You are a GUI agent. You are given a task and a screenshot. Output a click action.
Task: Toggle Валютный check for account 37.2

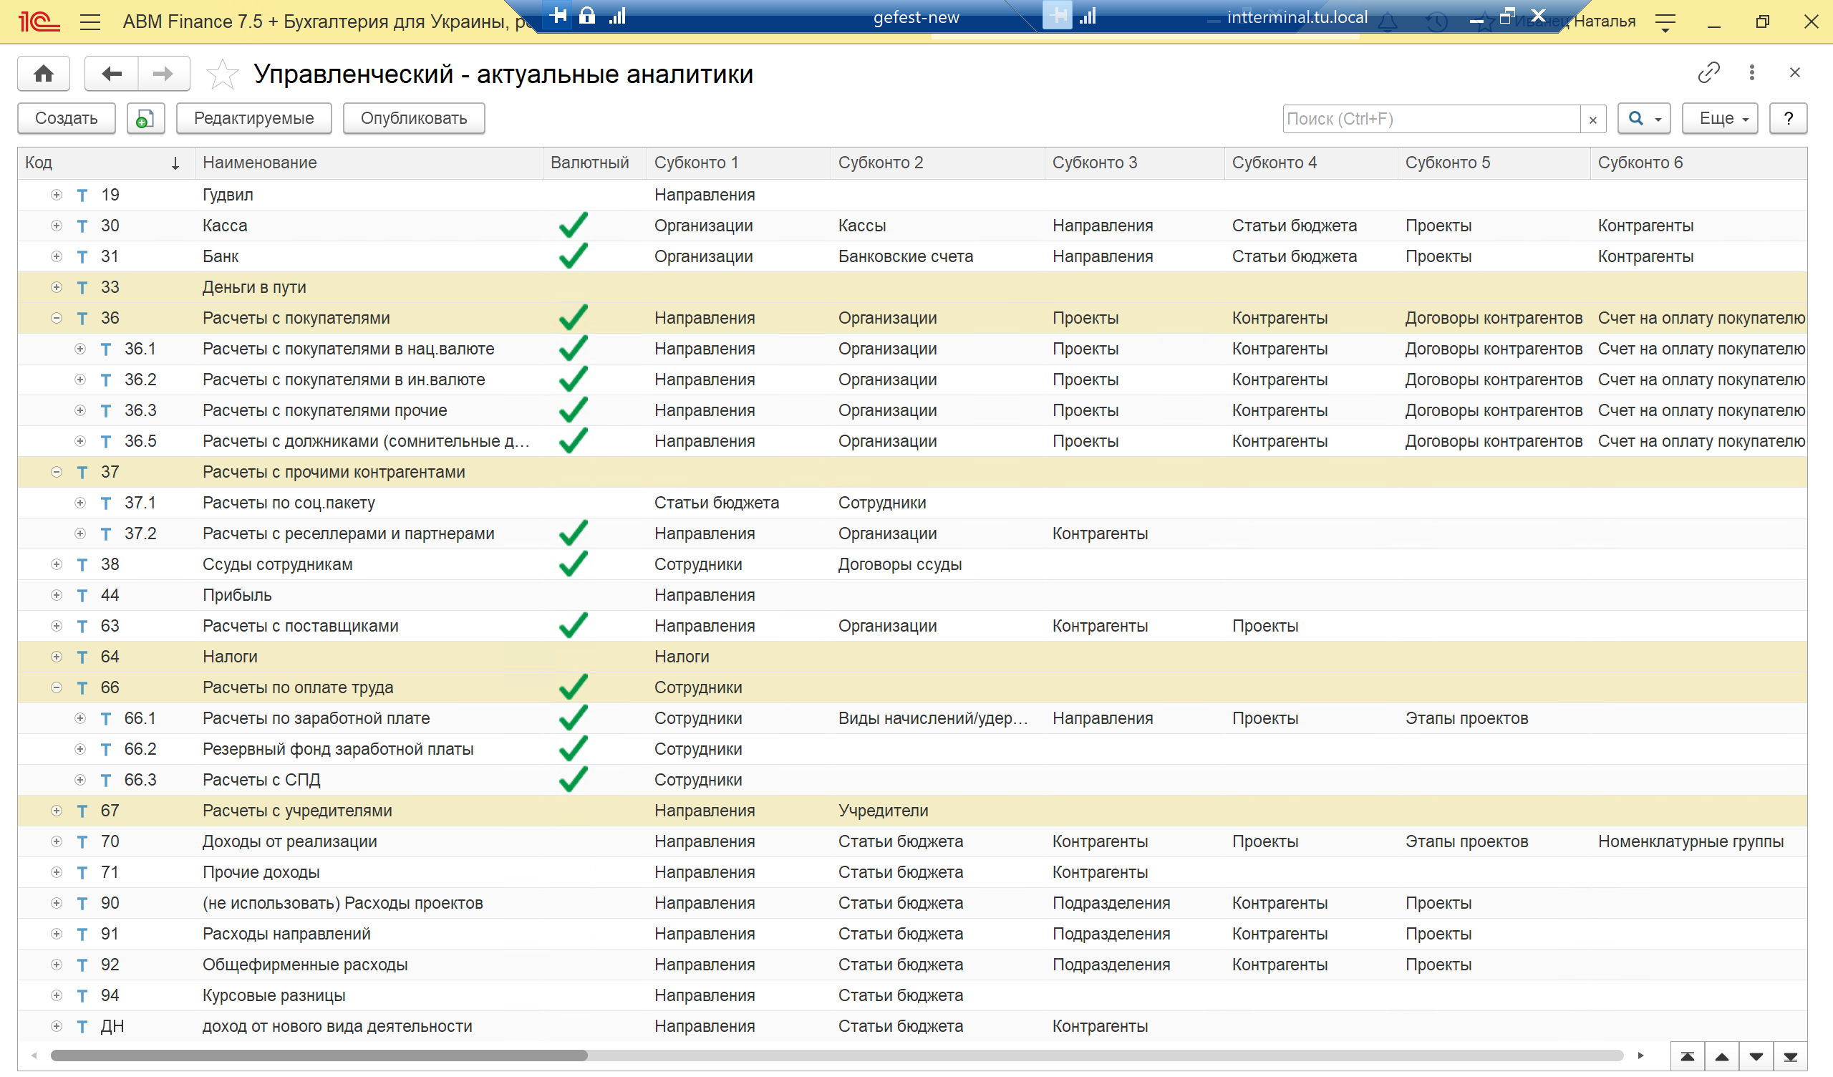pos(574,533)
